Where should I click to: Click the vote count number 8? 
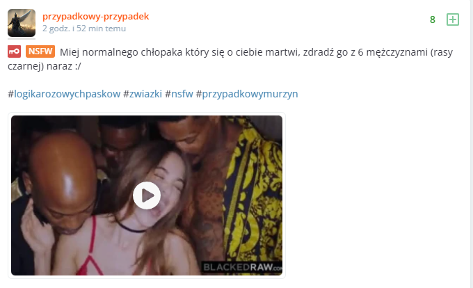click(x=432, y=19)
